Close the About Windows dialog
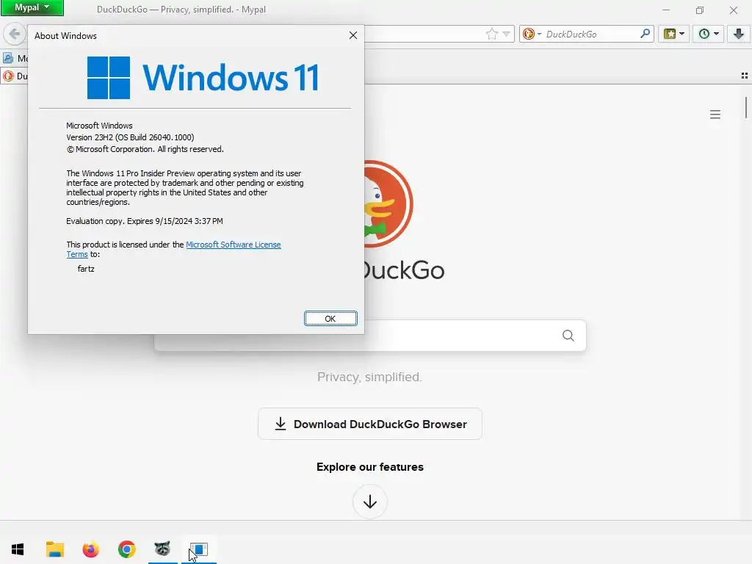This screenshot has width=752, height=564. click(x=353, y=35)
